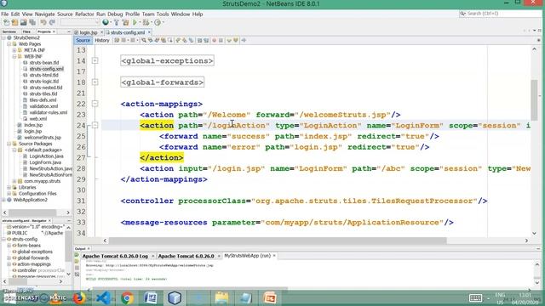
Task: Click the editor Find Selection magnifier icon
Action: (144, 41)
